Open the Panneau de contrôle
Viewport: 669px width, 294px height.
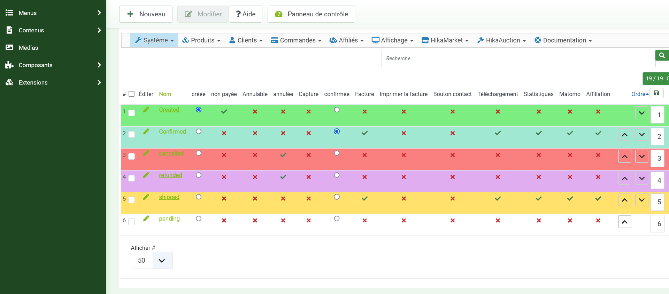[311, 14]
